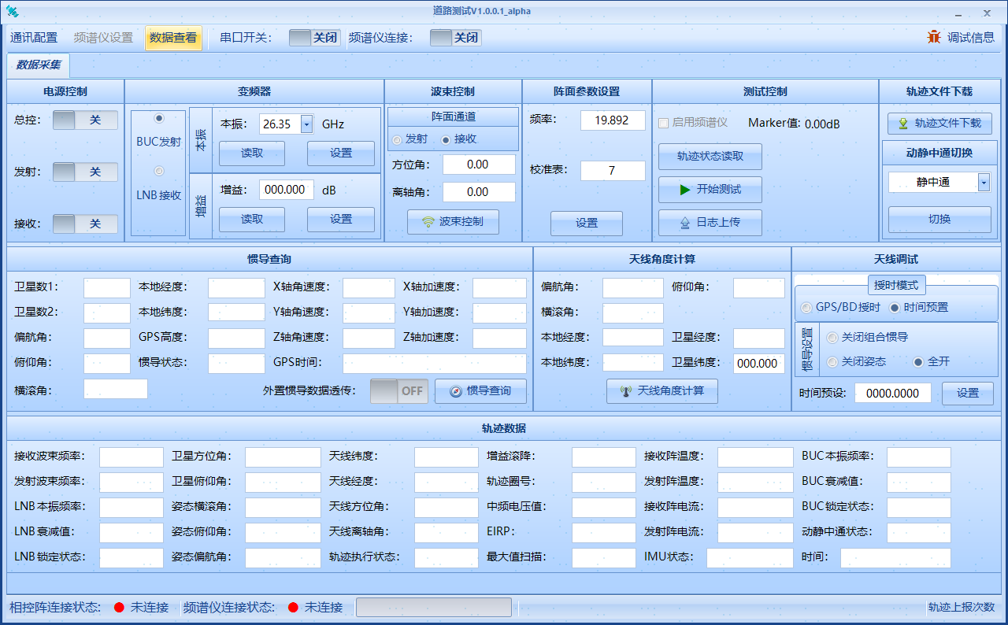Toggle the 频谱仪连接 switch
This screenshot has height=625, width=1008.
tap(455, 38)
